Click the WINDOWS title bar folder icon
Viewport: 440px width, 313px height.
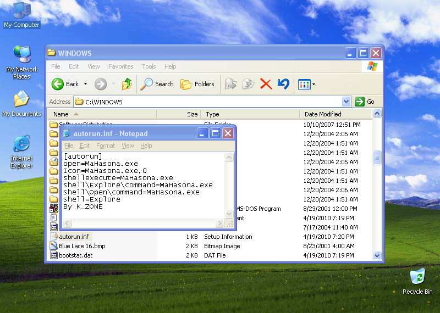52,52
